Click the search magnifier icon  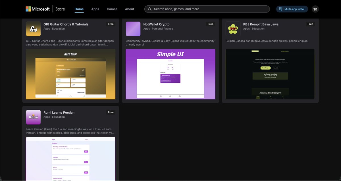tap(150, 9)
